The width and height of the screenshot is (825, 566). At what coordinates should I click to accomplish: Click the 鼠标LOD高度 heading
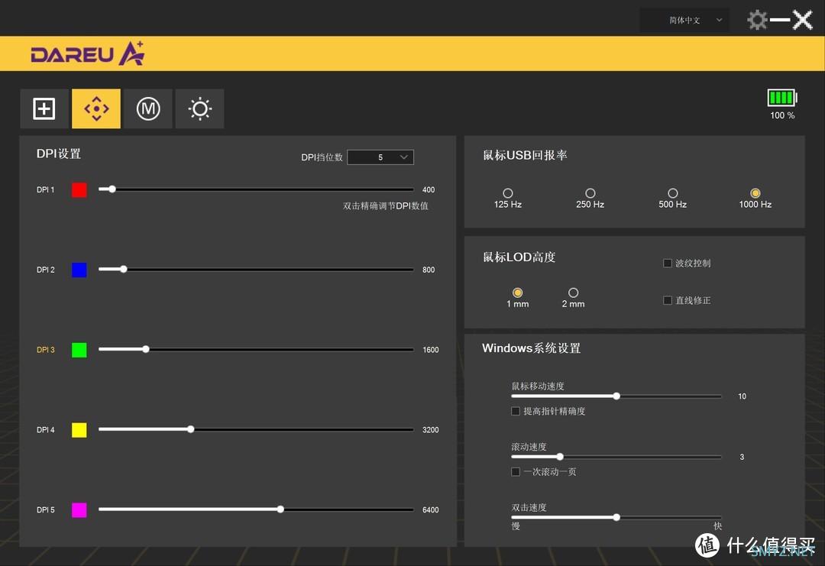pyautogui.click(x=519, y=257)
